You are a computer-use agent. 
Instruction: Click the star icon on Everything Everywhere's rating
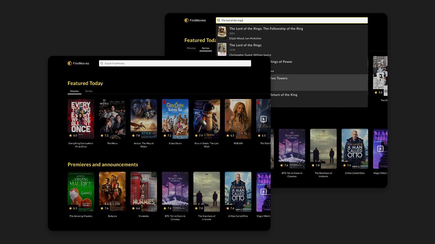coord(71,135)
